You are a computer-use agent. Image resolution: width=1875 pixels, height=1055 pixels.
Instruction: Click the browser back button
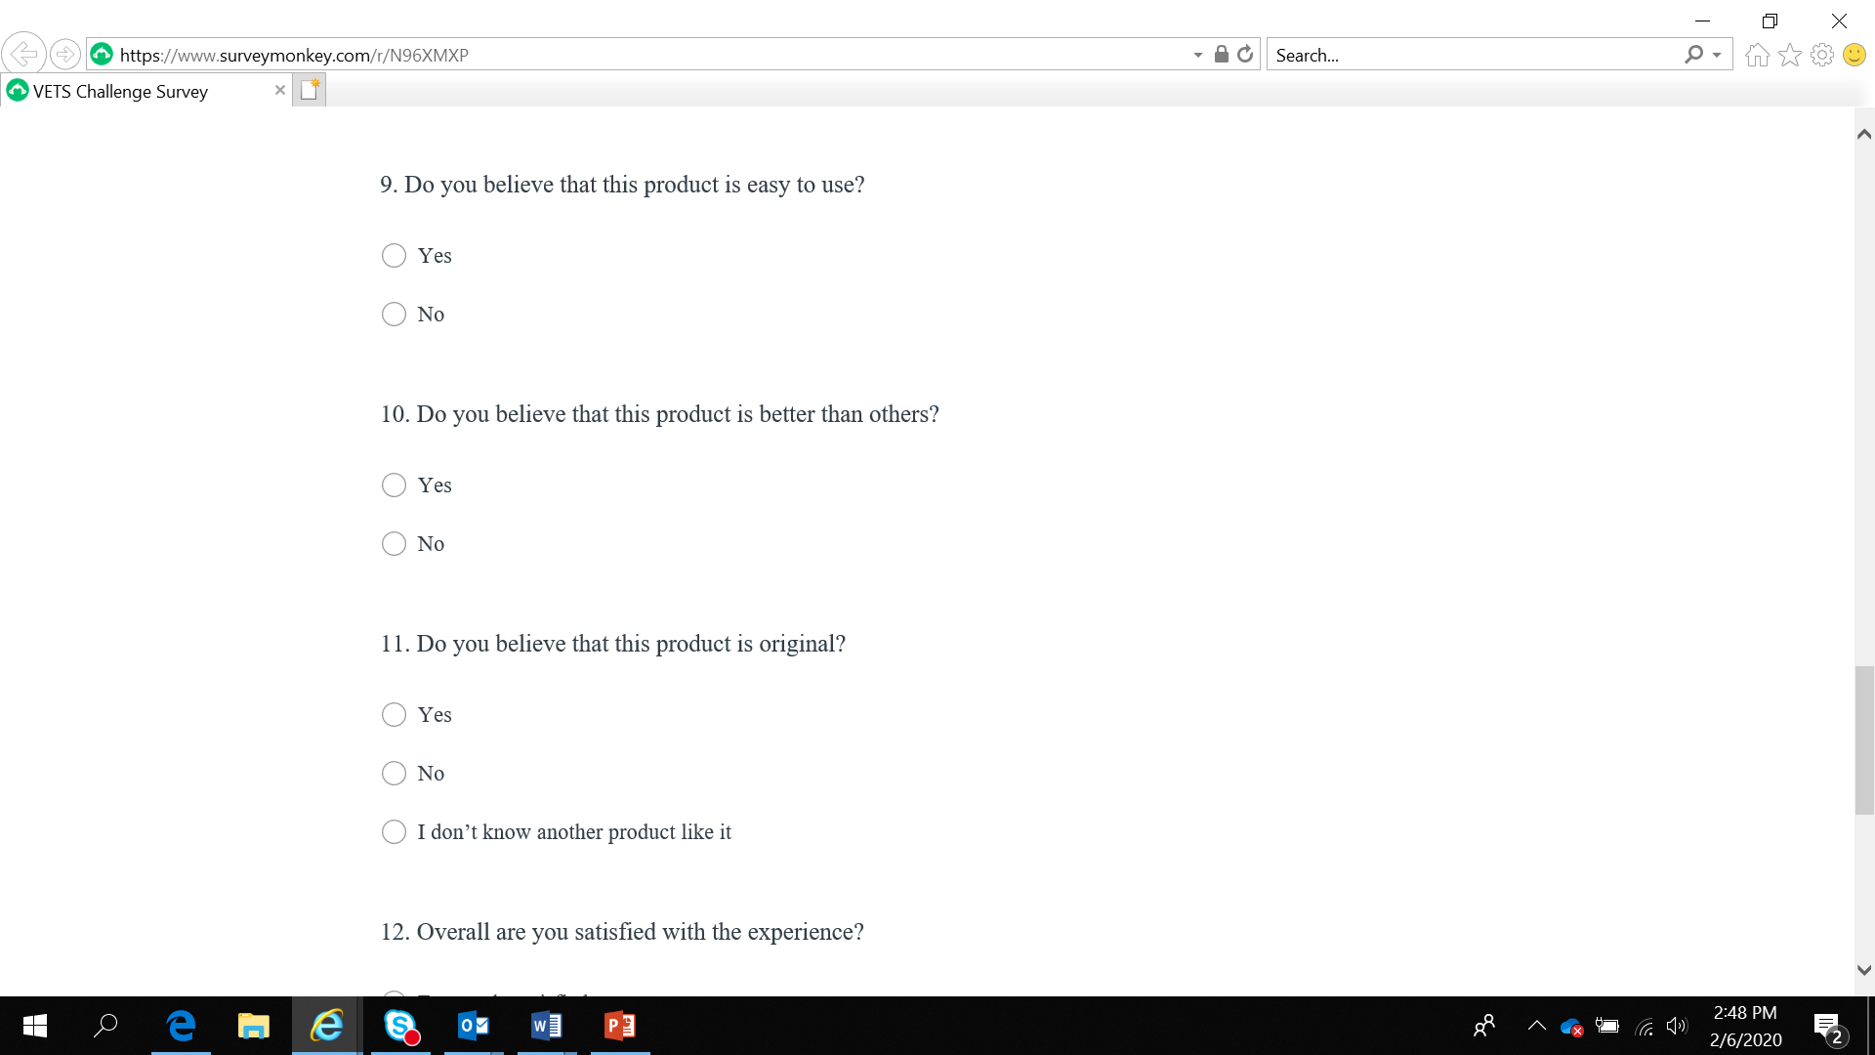pyautogui.click(x=23, y=55)
